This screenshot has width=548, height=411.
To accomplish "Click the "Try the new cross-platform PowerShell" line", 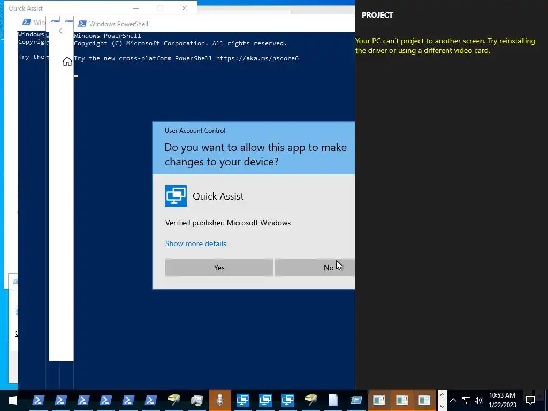I will pos(186,58).
